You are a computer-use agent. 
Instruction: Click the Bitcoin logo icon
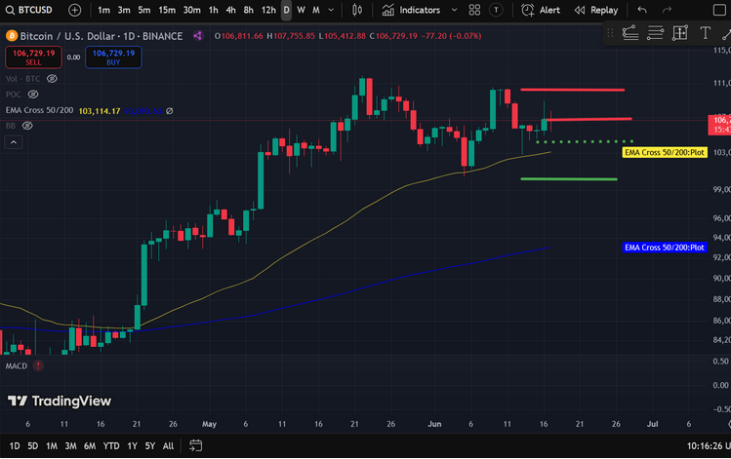pos(11,36)
